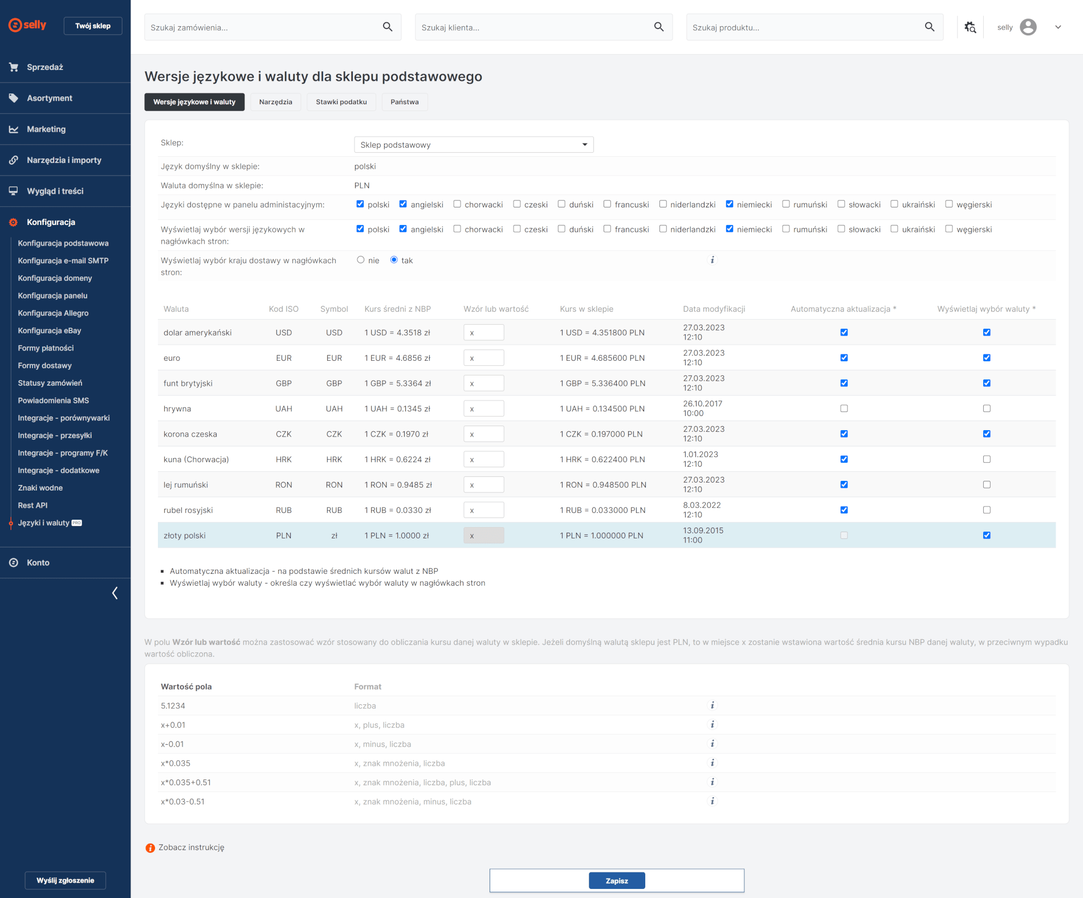The height and width of the screenshot is (898, 1083).
Task: Click the info icon in the 5.1234 row
Action: point(712,705)
